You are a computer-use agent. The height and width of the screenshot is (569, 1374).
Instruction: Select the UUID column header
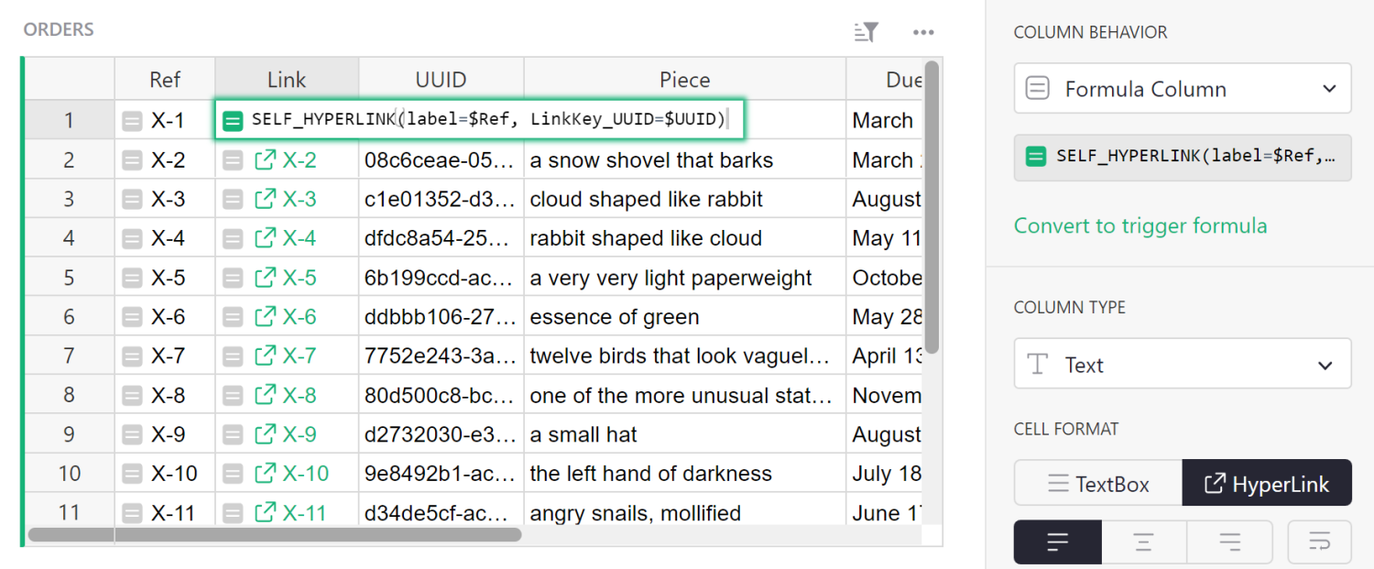click(441, 80)
